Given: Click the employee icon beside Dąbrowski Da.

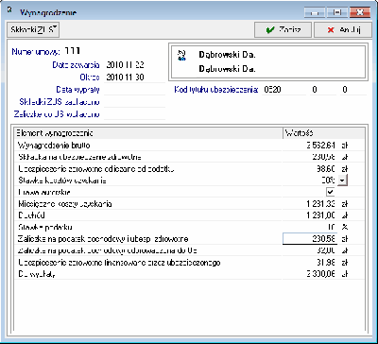Looking at the screenshot, I should (181, 55).
